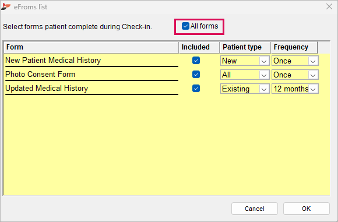Click the Patient type column header

245,47
